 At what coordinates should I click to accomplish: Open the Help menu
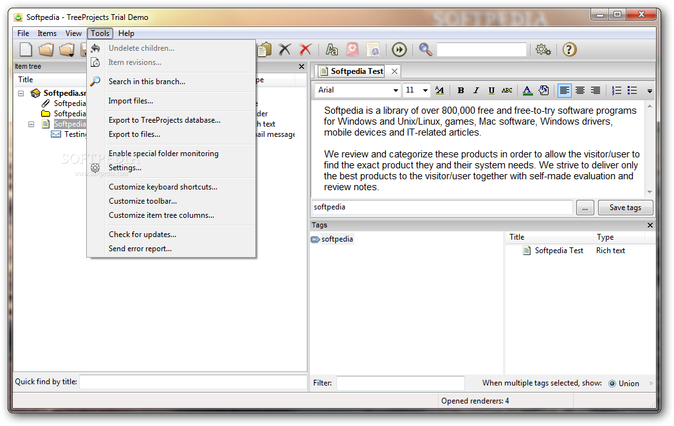126,33
